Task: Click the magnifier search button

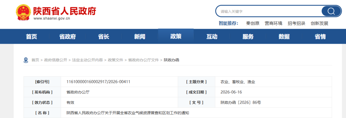Action: (331, 11)
